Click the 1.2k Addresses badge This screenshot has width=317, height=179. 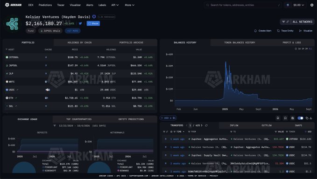106,17
